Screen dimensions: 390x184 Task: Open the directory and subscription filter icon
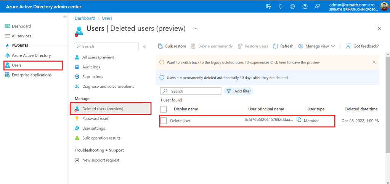click(268, 7)
